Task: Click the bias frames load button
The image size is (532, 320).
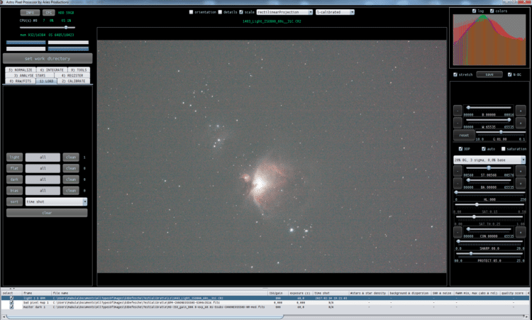Action: (x=15, y=190)
